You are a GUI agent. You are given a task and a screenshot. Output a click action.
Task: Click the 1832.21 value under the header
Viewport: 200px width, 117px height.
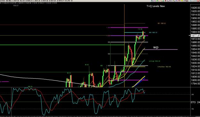[16, 5]
